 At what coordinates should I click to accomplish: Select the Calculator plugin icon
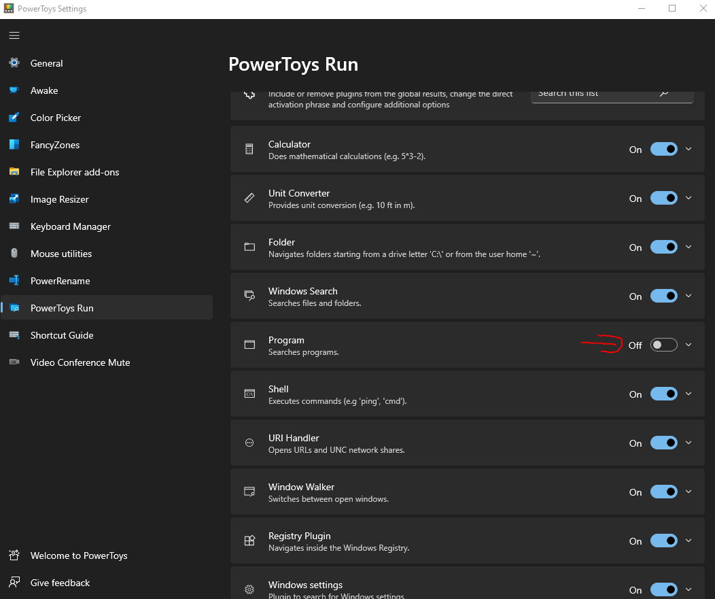(249, 149)
